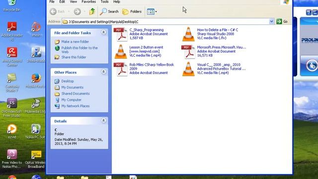This screenshot has width=318, height=179.
Task: Click Publish this folder to the Web
Action: point(79,50)
